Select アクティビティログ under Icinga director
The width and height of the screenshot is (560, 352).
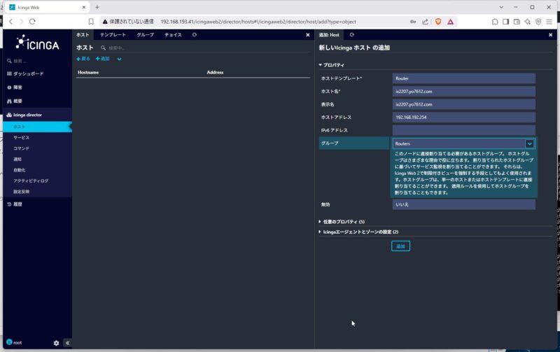tap(31, 181)
